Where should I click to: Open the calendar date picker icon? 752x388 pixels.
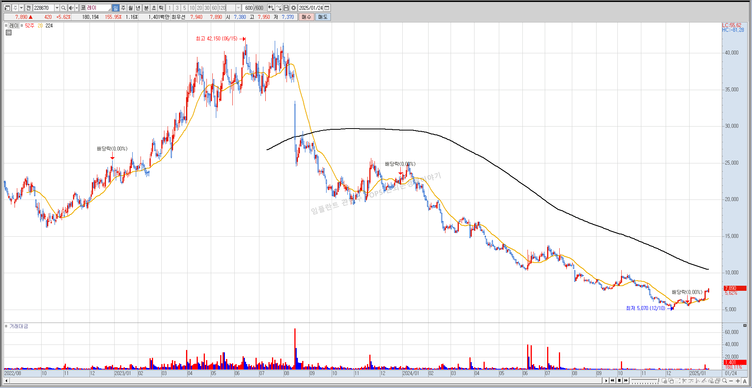[327, 8]
